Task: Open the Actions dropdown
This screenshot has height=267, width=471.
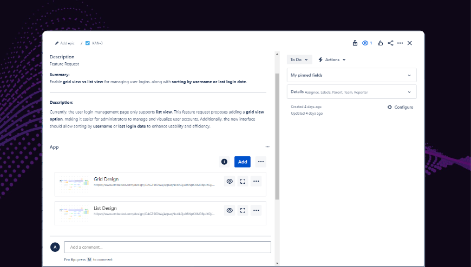Action: pos(332,59)
